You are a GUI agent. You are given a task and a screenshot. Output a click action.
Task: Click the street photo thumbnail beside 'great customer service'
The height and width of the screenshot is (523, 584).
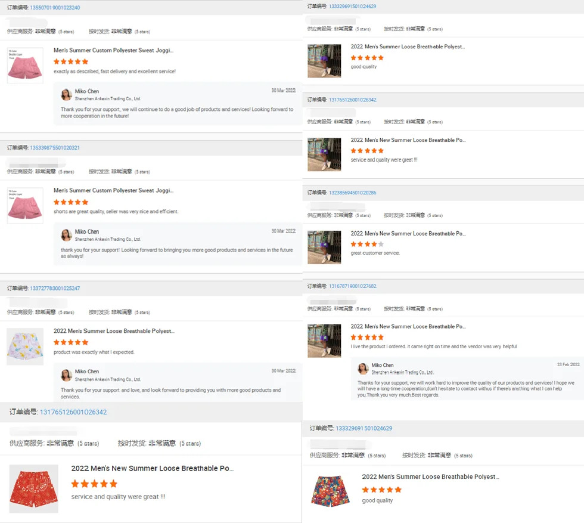324,247
